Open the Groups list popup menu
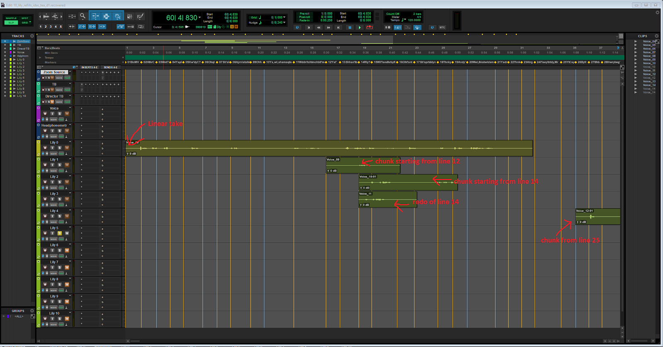 click(32, 311)
